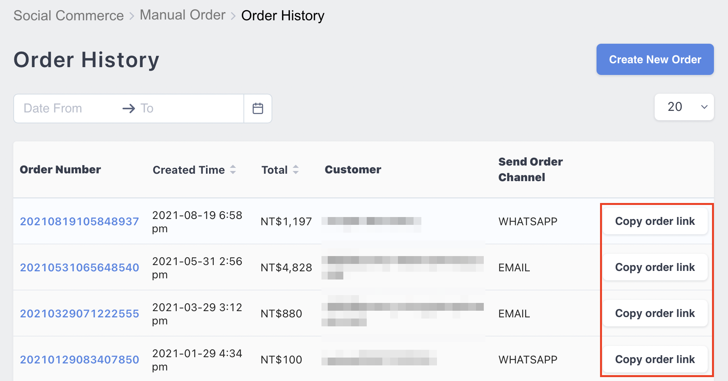Click the Order History breadcrumb item
This screenshot has width=728, height=381.
[x=283, y=16]
